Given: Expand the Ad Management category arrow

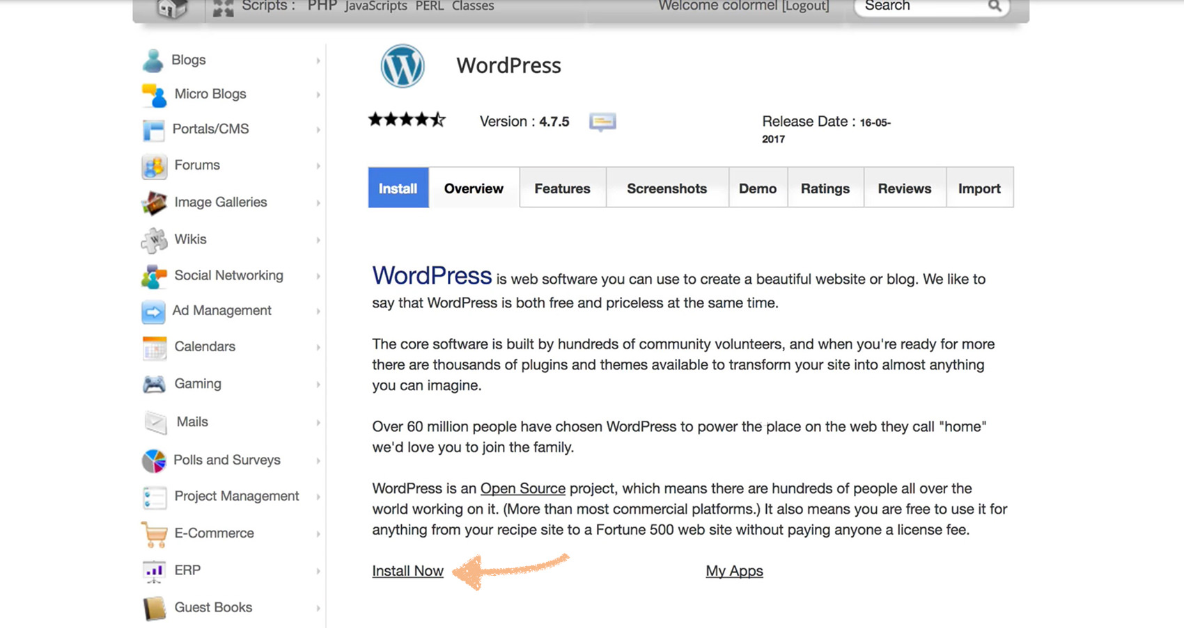Looking at the screenshot, I should click(318, 312).
